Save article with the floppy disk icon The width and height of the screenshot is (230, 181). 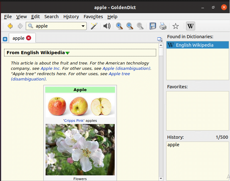point(153,26)
